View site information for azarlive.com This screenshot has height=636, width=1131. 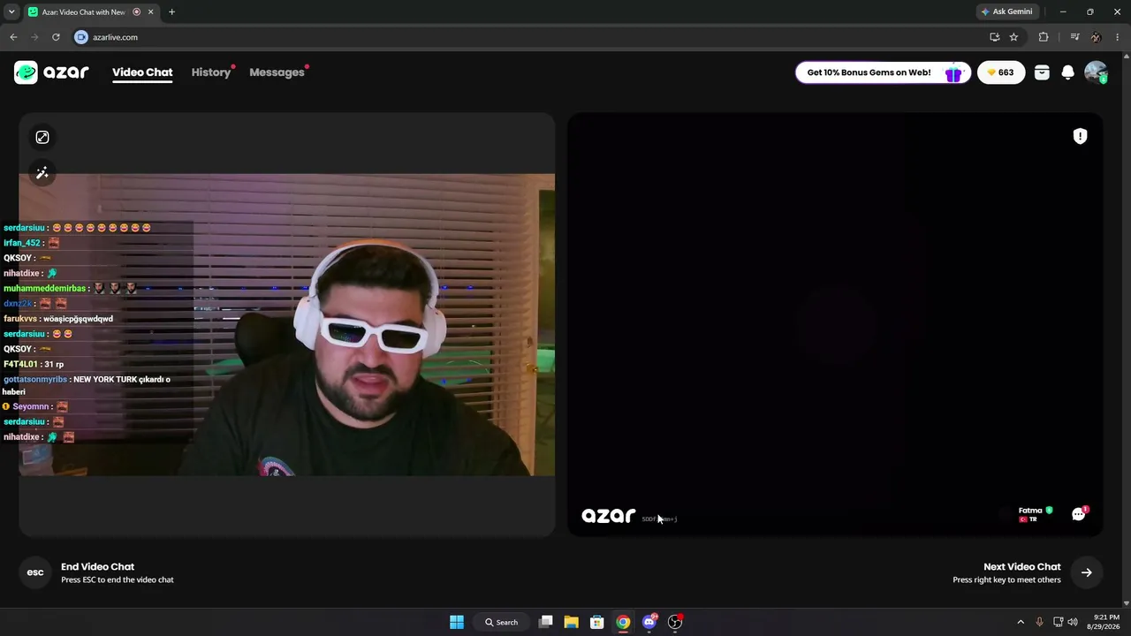point(81,37)
